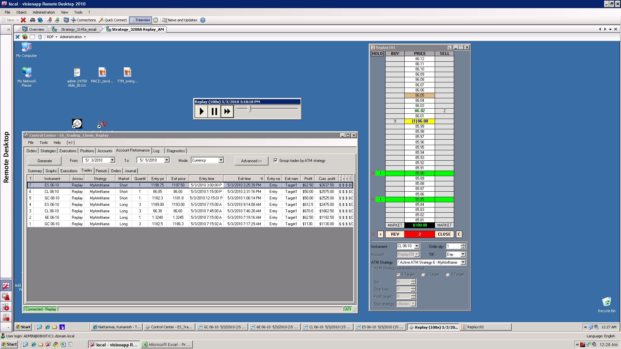Open the help question mark icon
Viewport: 621px width, 349px height.
[x=203, y=20]
